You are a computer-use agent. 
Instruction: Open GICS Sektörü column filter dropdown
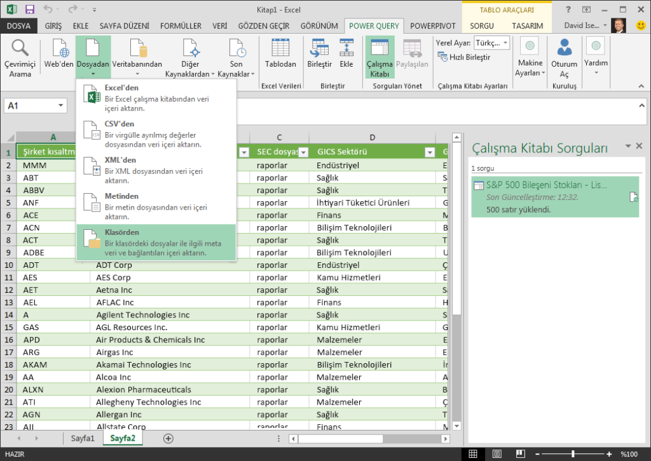click(x=430, y=152)
